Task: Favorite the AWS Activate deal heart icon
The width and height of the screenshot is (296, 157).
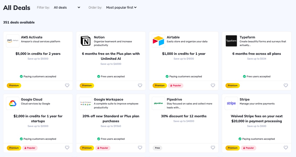Action: (x=67, y=85)
